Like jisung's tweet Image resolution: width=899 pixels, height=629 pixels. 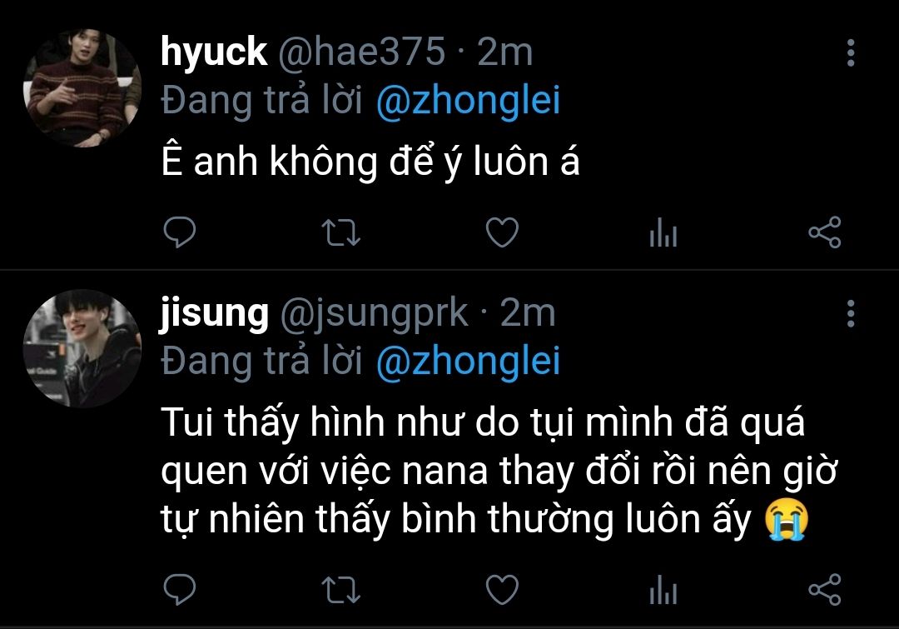[502, 589]
